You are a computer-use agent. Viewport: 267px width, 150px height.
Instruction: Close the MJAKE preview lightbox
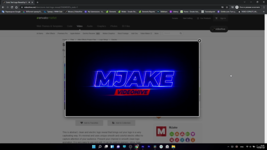pyautogui.click(x=199, y=41)
